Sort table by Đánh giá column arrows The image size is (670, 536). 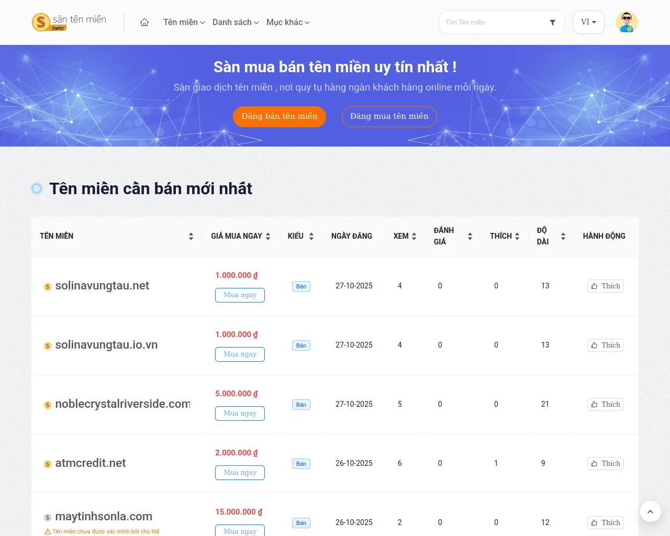(x=470, y=236)
